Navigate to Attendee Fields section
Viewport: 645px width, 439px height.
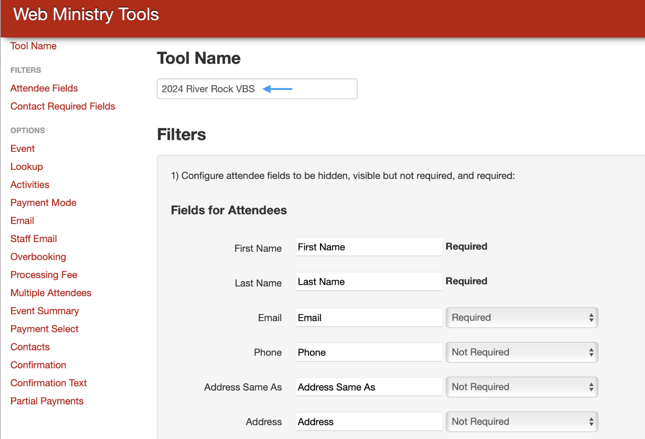pyautogui.click(x=44, y=88)
